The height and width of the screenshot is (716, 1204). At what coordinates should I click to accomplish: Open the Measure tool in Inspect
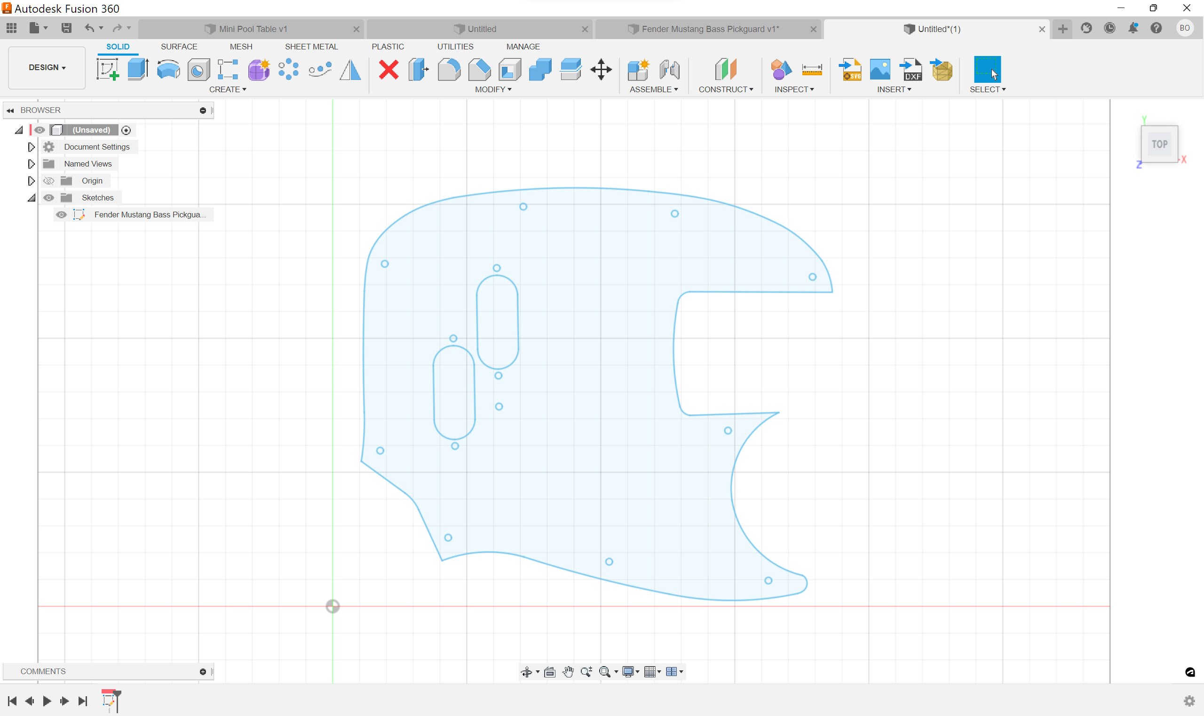[x=813, y=69]
